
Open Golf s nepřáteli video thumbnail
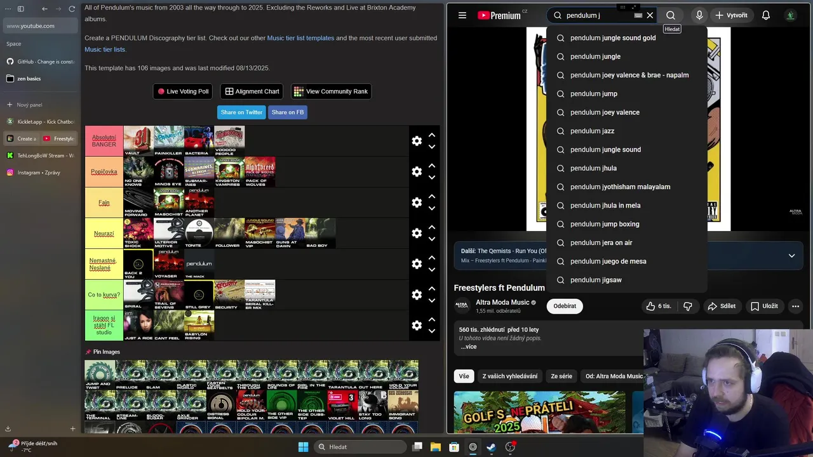pyautogui.click(x=539, y=412)
